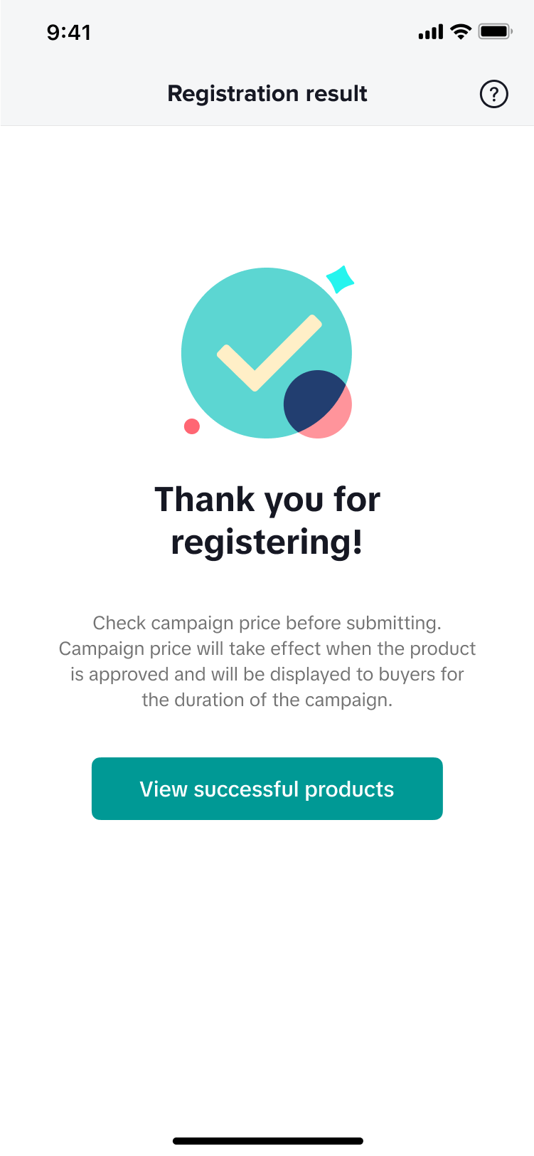Open the help question mark icon
The image size is (534, 1156).
pos(493,94)
